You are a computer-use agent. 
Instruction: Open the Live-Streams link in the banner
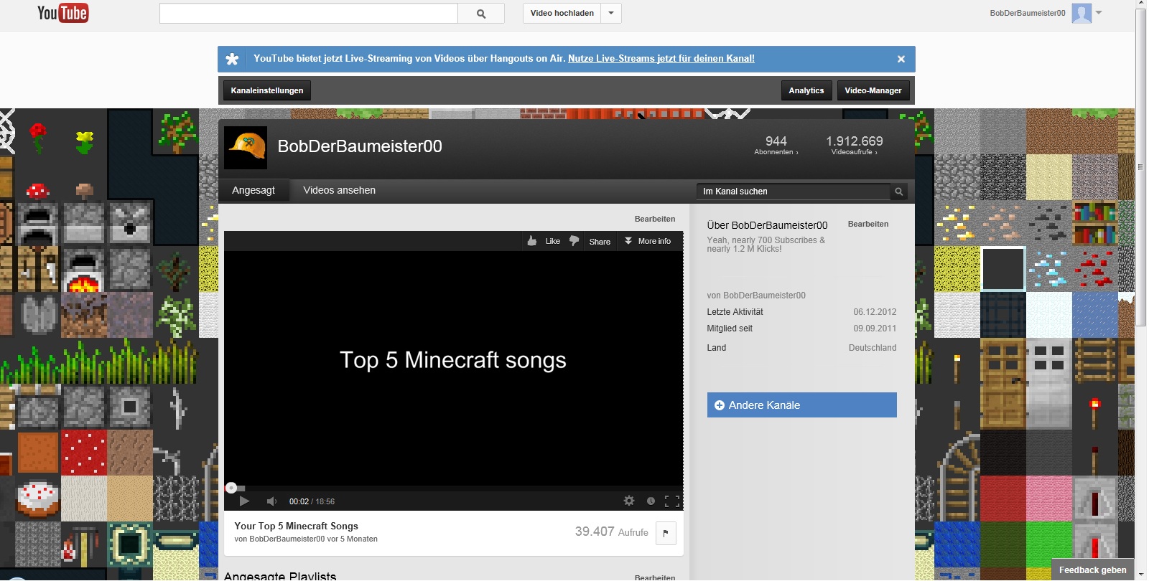click(661, 59)
